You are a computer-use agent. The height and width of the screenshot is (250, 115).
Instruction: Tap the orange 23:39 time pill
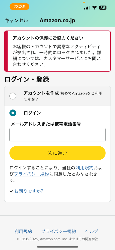pyautogui.click(x=19, y=7)
